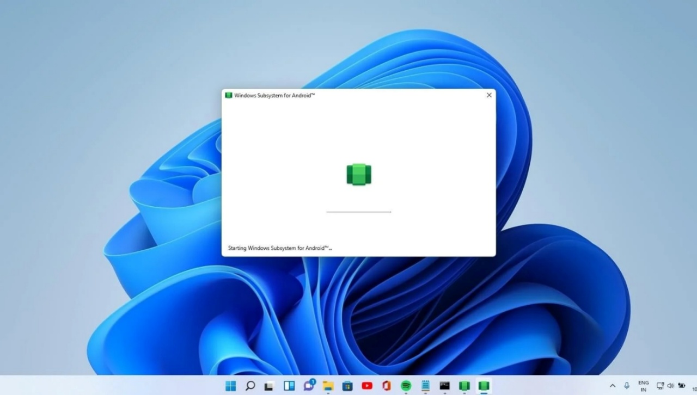Open Spotify from the taskbar

[x=406, y=386]
